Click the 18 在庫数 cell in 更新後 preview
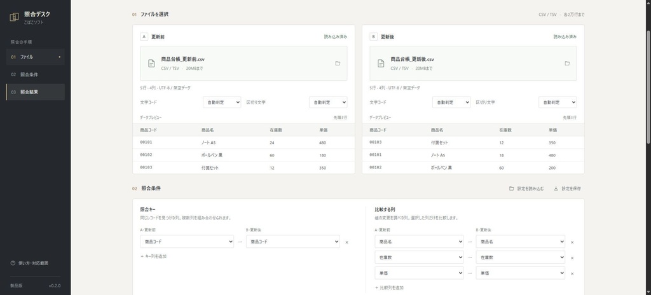Screen dimensions: 651x295 501,155
